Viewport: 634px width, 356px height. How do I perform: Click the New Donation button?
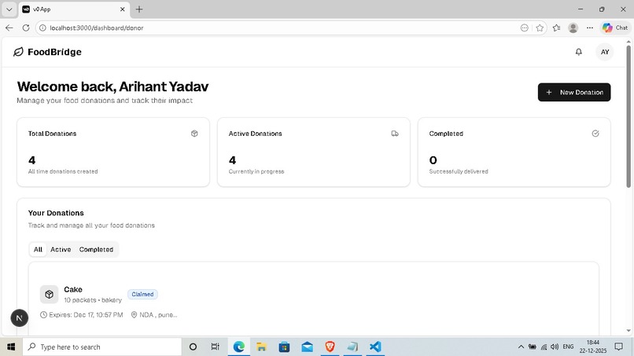click(573, 92)
